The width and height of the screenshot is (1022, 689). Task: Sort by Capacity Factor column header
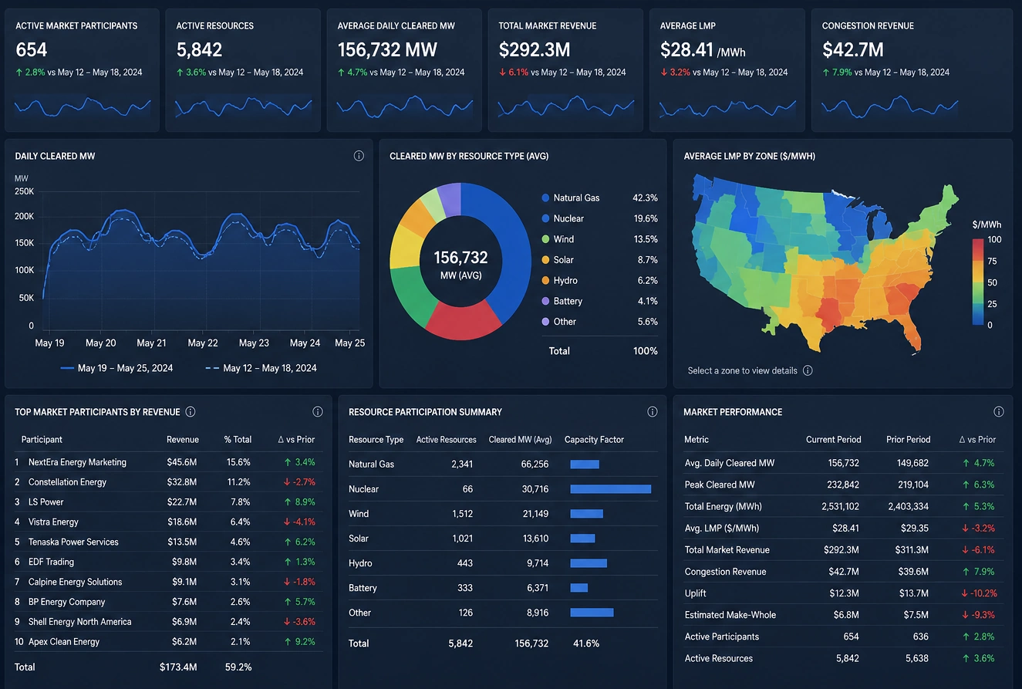point(594,440)
